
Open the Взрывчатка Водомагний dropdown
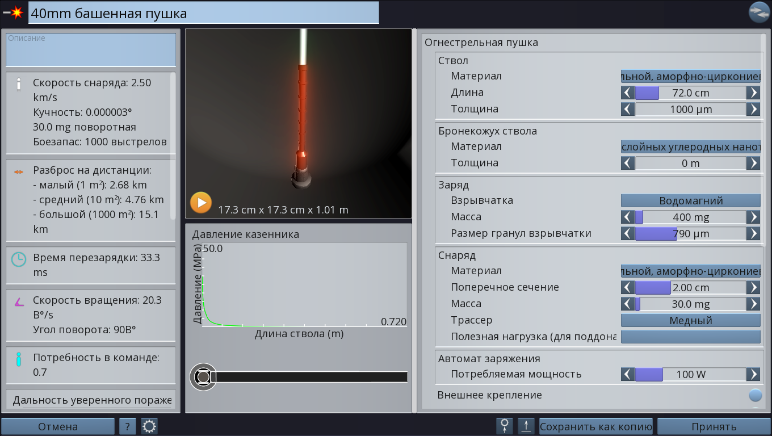point(690,201)
